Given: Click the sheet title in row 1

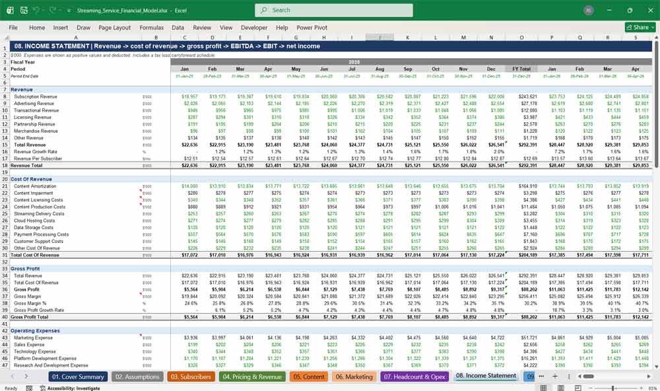Looking at the screenshot, I should [x=167, y=46].
